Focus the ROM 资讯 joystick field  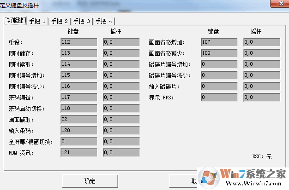coord(121,153)
